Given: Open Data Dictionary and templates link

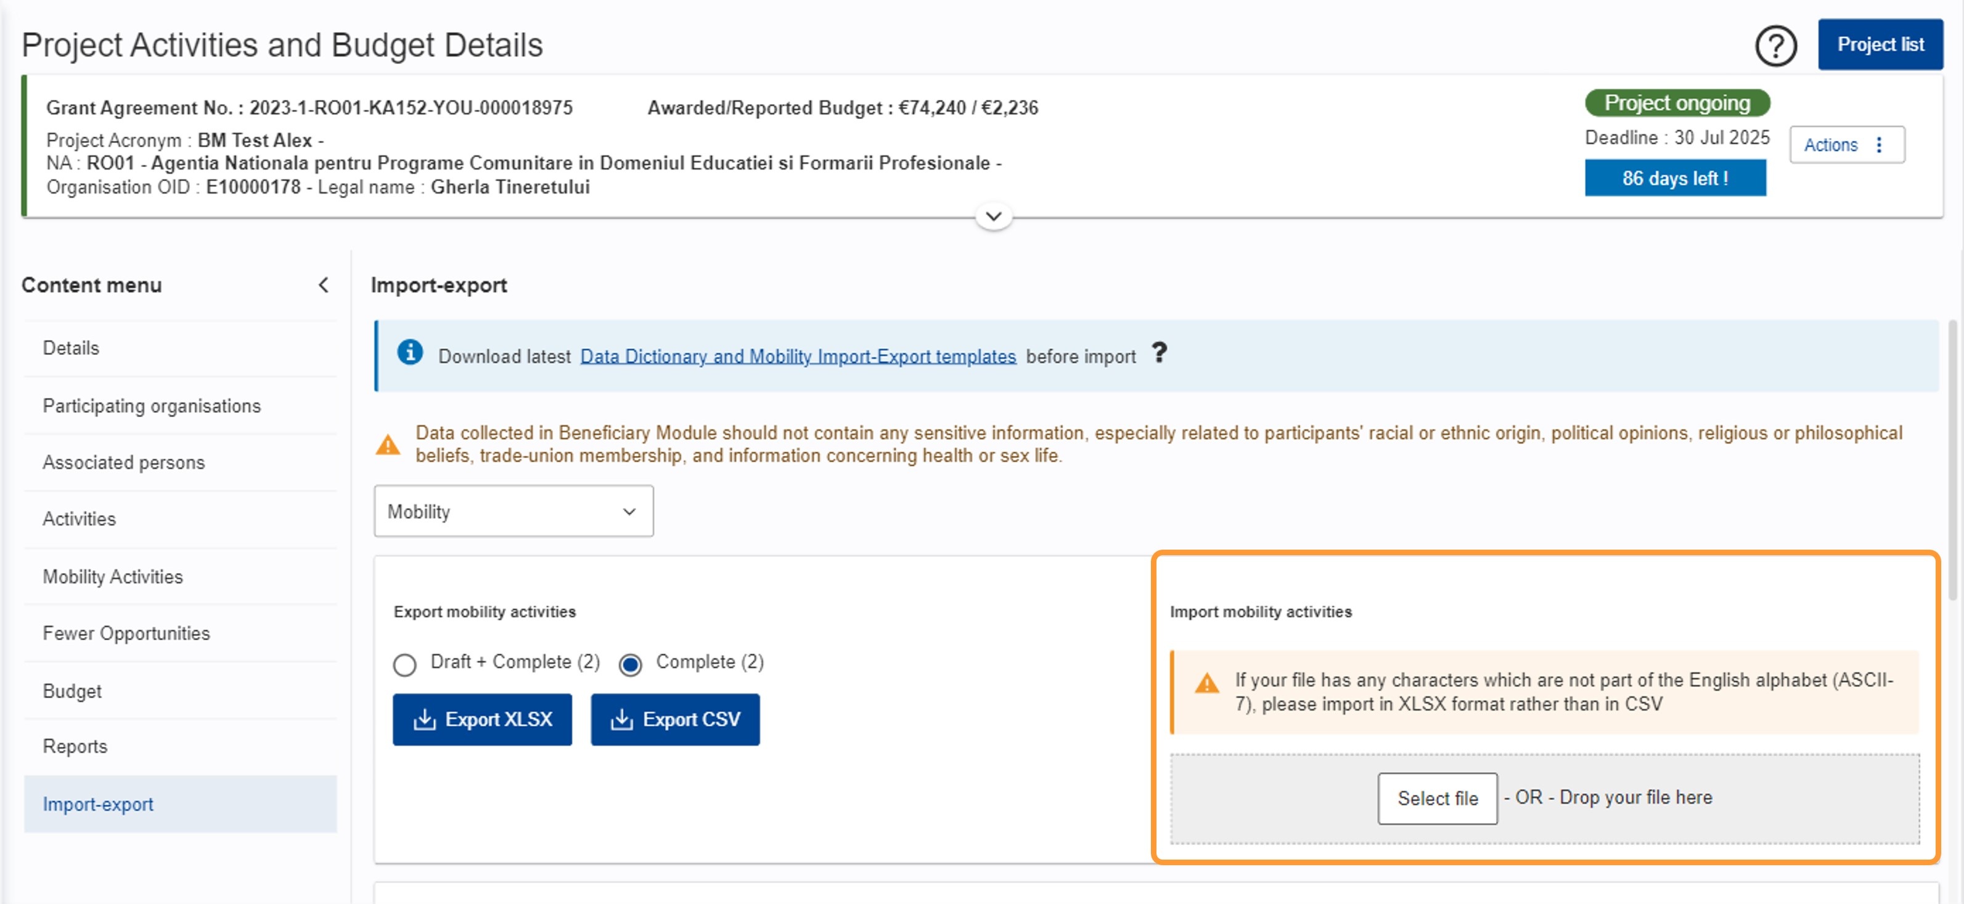Looking at the screenshot, I should 798,357.
